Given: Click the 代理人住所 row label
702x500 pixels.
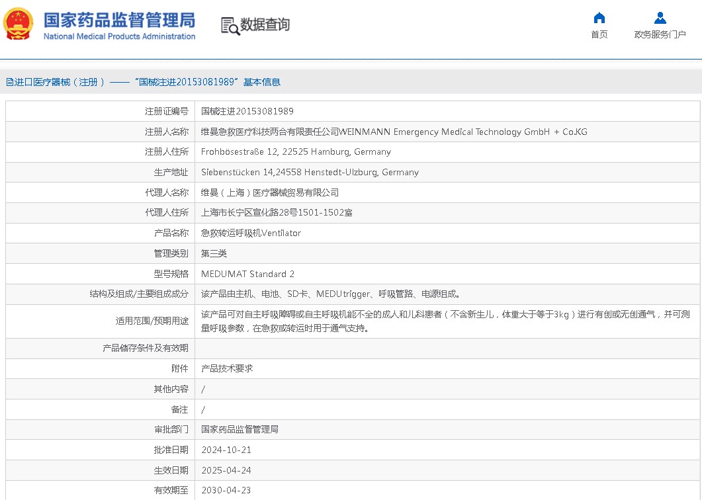Looking at the screenshot, I should (167, 212).
